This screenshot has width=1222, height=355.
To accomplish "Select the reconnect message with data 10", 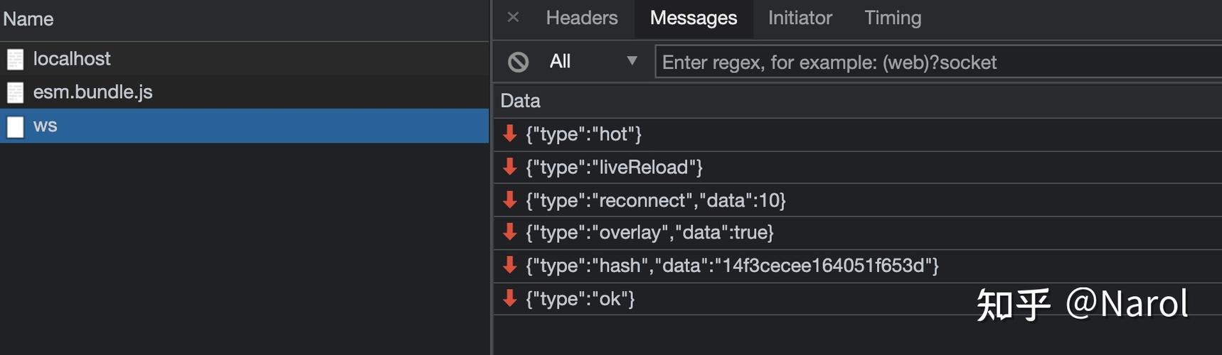I will pyautogui.click(x=655, y=200).
